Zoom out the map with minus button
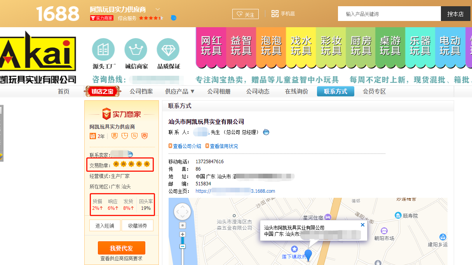This screenshot has height=265, width=472. 183,246
